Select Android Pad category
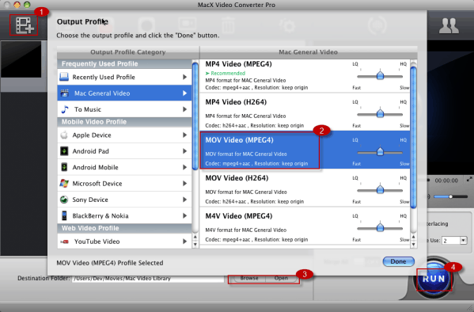The width and height of the screenshot is (474, 312). 124,151
